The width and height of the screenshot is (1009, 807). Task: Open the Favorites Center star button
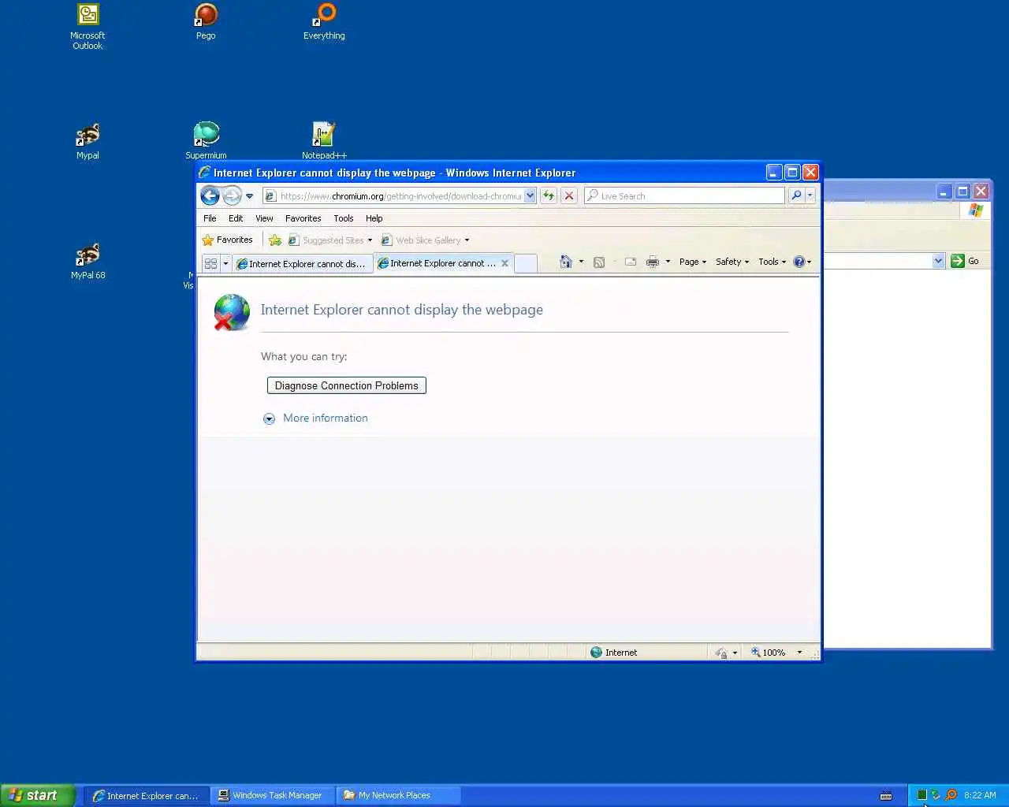pyautogui.click(x=227, y=240)
